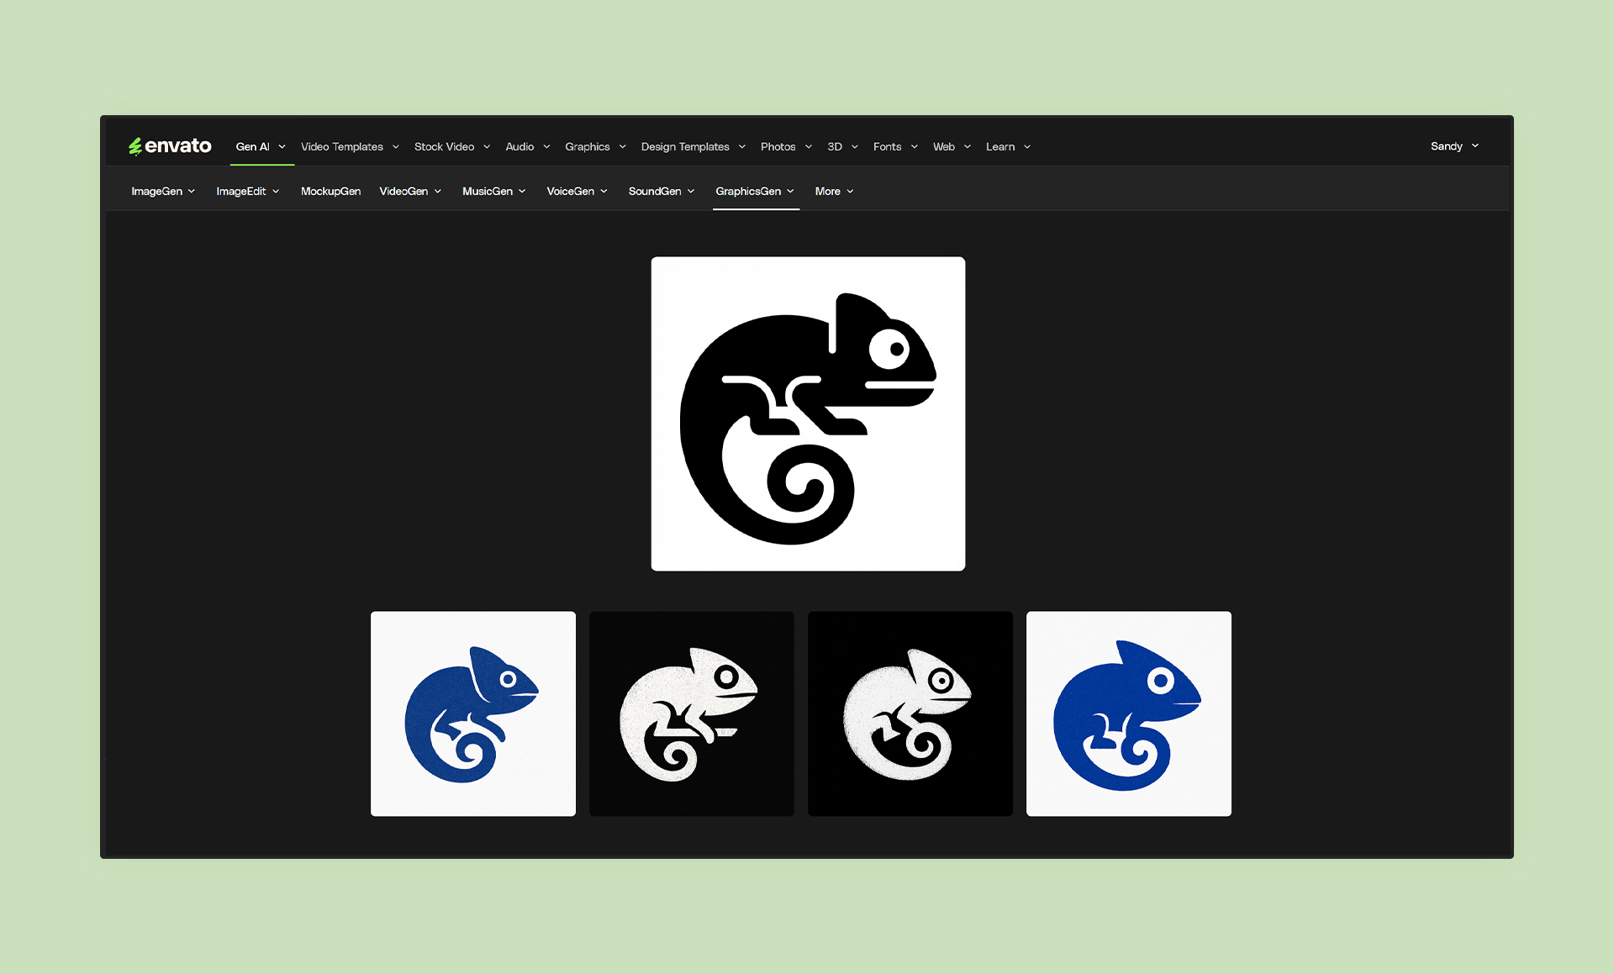Click the Envato logo

pos(170,146)
